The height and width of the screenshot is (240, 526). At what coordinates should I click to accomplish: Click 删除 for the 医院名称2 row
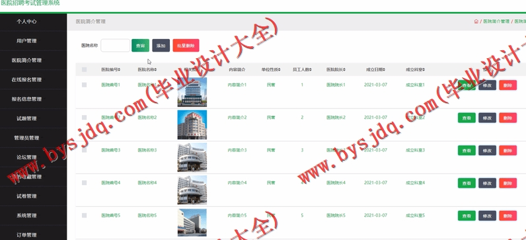[508, 118]
